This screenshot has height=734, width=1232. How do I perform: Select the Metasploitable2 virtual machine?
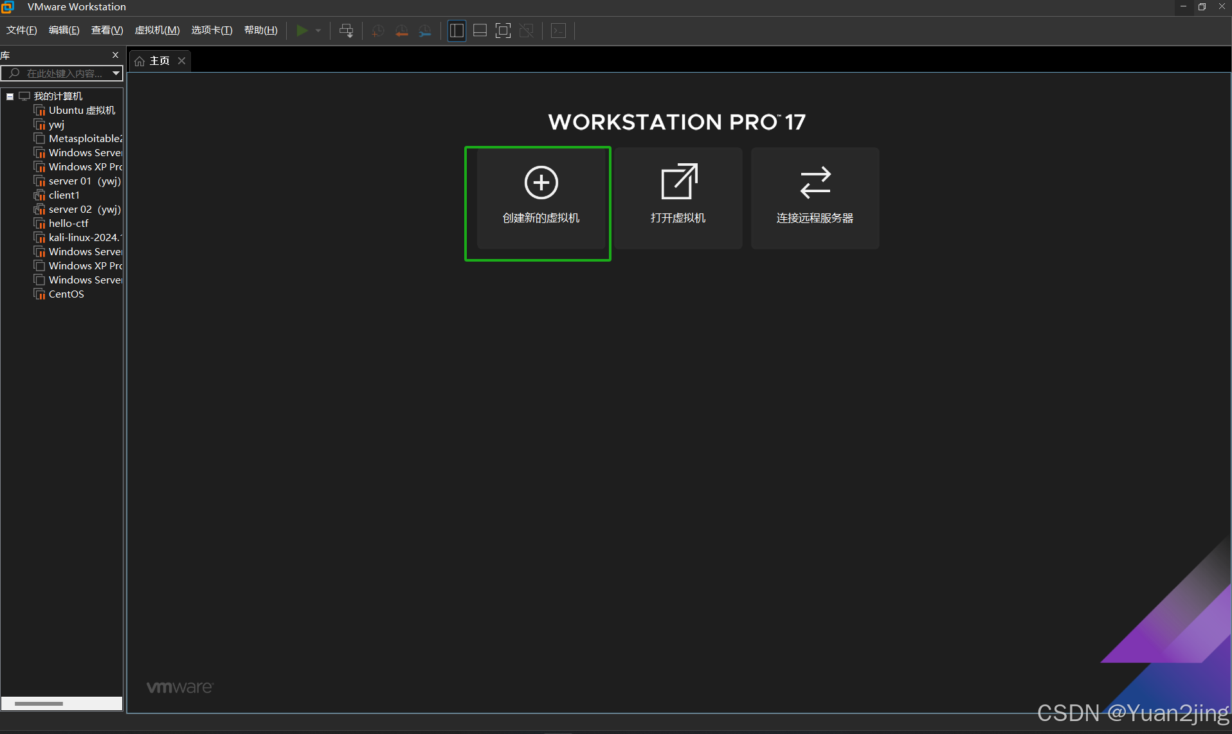86,139
